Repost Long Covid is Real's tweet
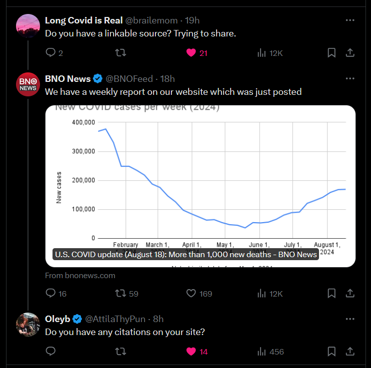Screen dimensions: 371x368 (120, 53)
